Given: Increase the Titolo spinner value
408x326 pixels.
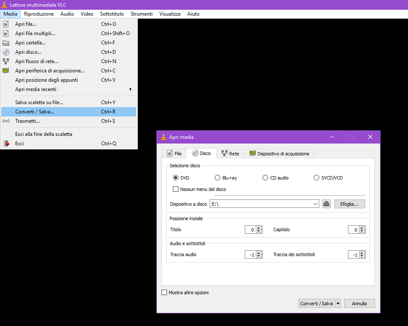Looking at the screenshot, I should point(259,228).
